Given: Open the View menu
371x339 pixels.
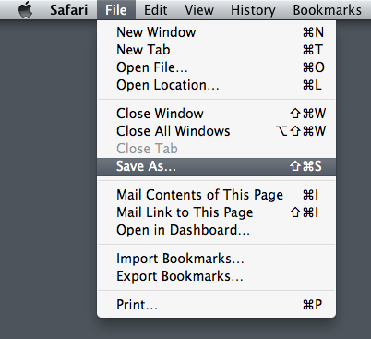Looking at the screenshot, I should (199, 10).
